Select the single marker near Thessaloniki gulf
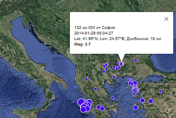Screen dimensions: 176x118 (114, 77)
